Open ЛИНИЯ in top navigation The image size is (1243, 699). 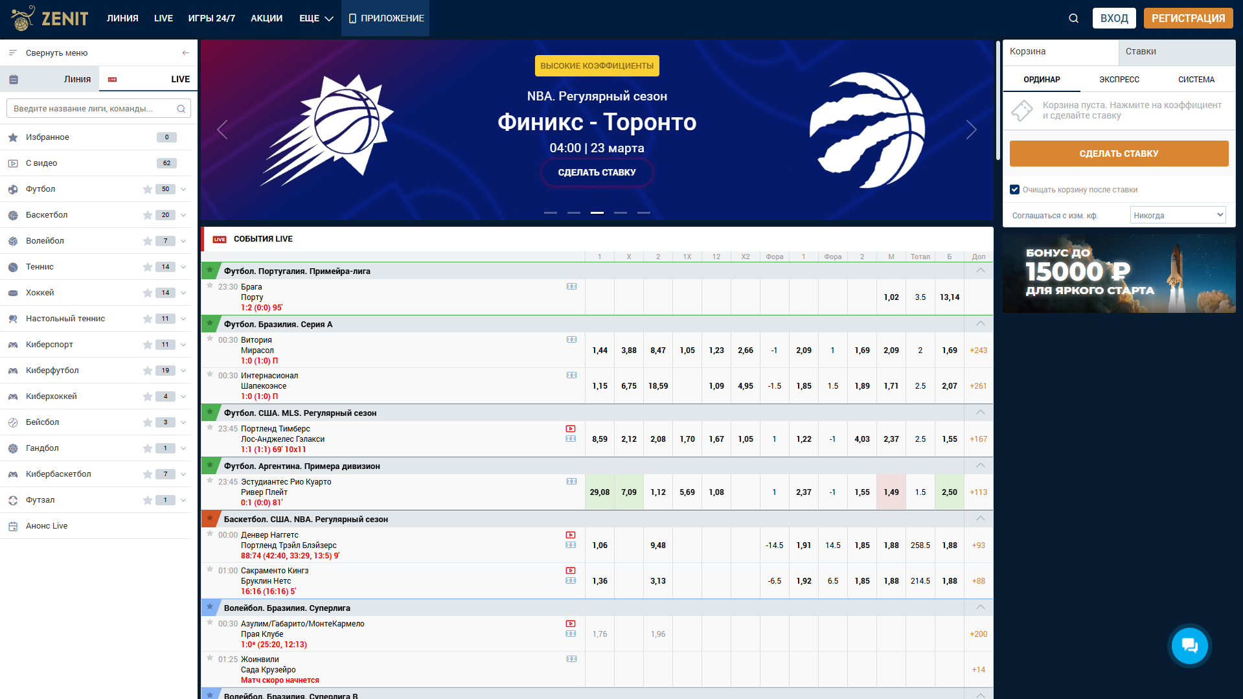point(122,18)
